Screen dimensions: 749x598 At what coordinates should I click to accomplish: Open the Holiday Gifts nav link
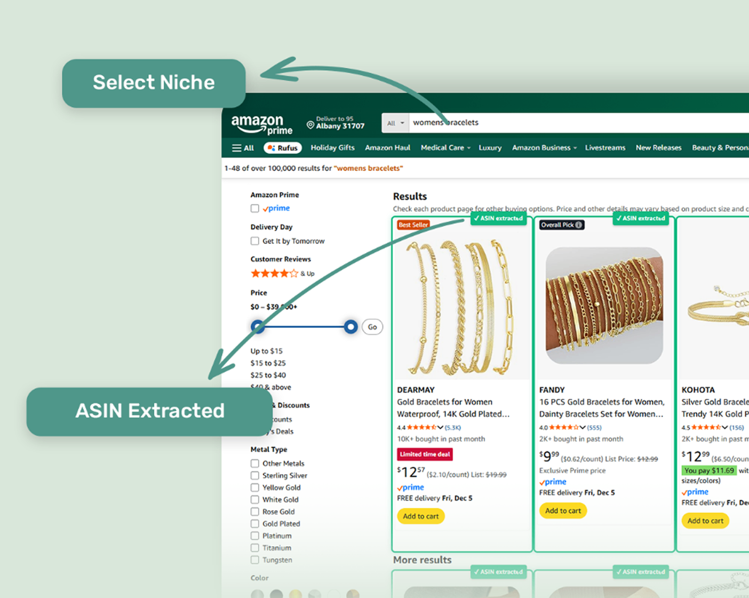[332, 148]
